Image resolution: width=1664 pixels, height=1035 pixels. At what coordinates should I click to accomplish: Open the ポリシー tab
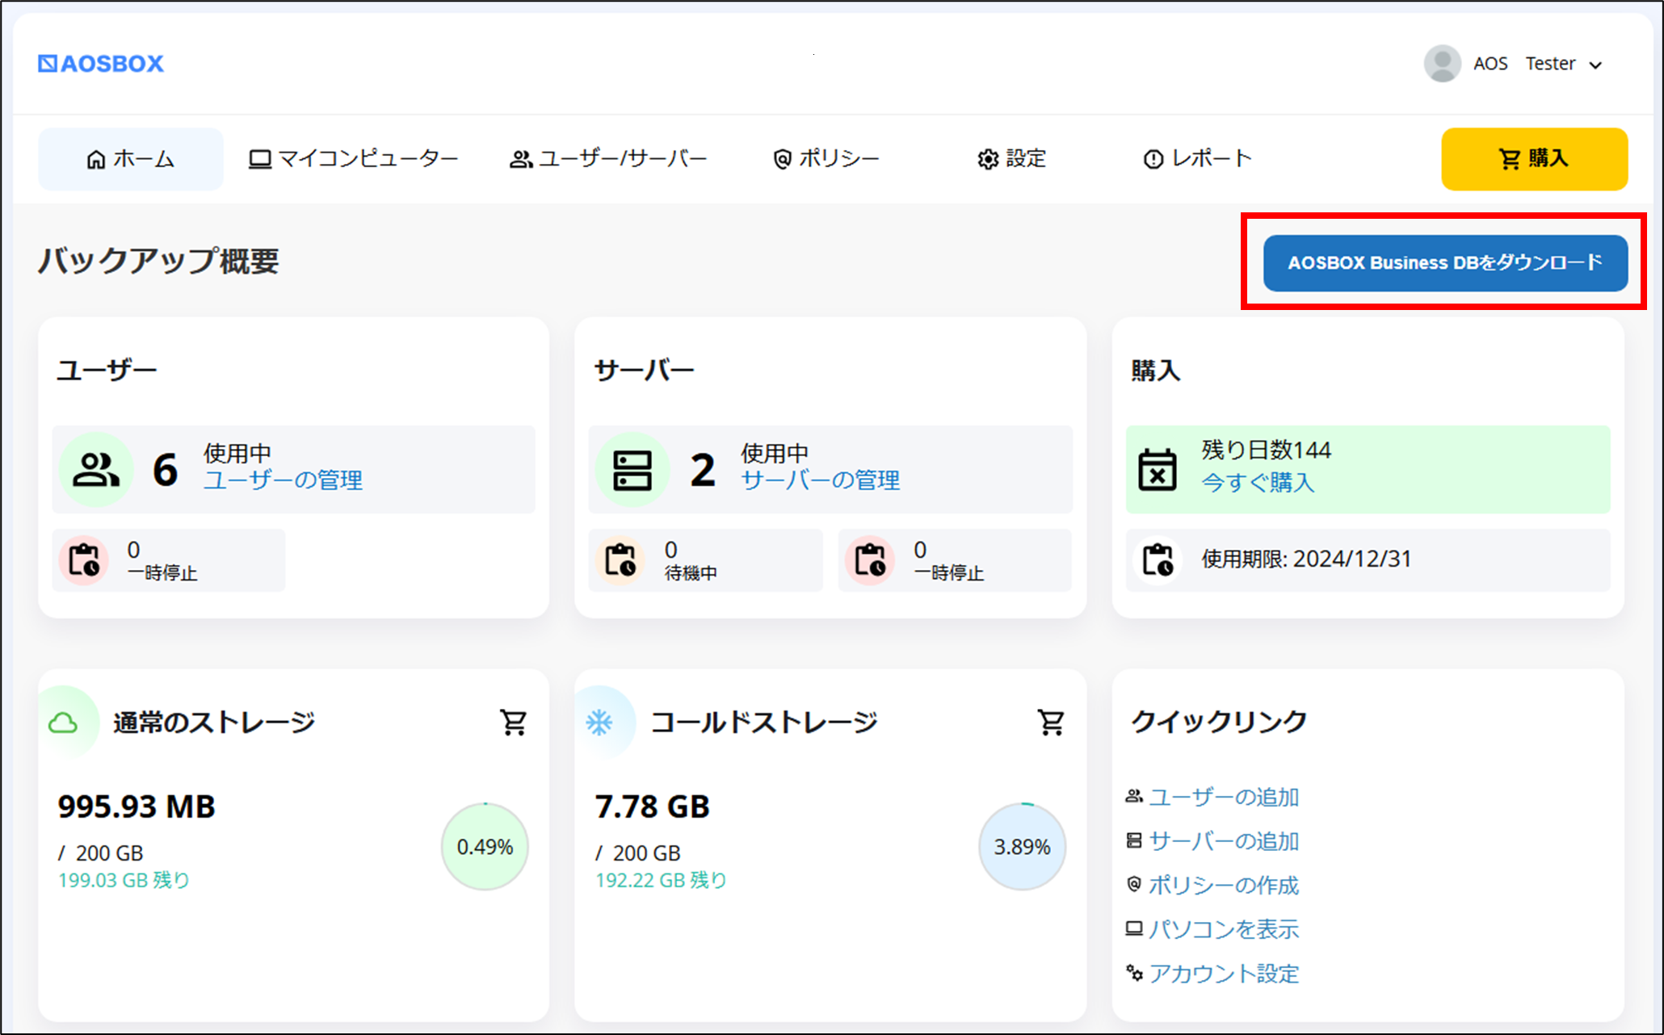[x=826, y=159]
